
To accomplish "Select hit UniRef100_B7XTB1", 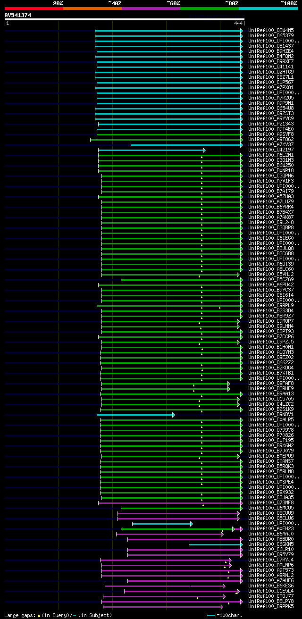I will pyautogui.click(x=271, y=373).
